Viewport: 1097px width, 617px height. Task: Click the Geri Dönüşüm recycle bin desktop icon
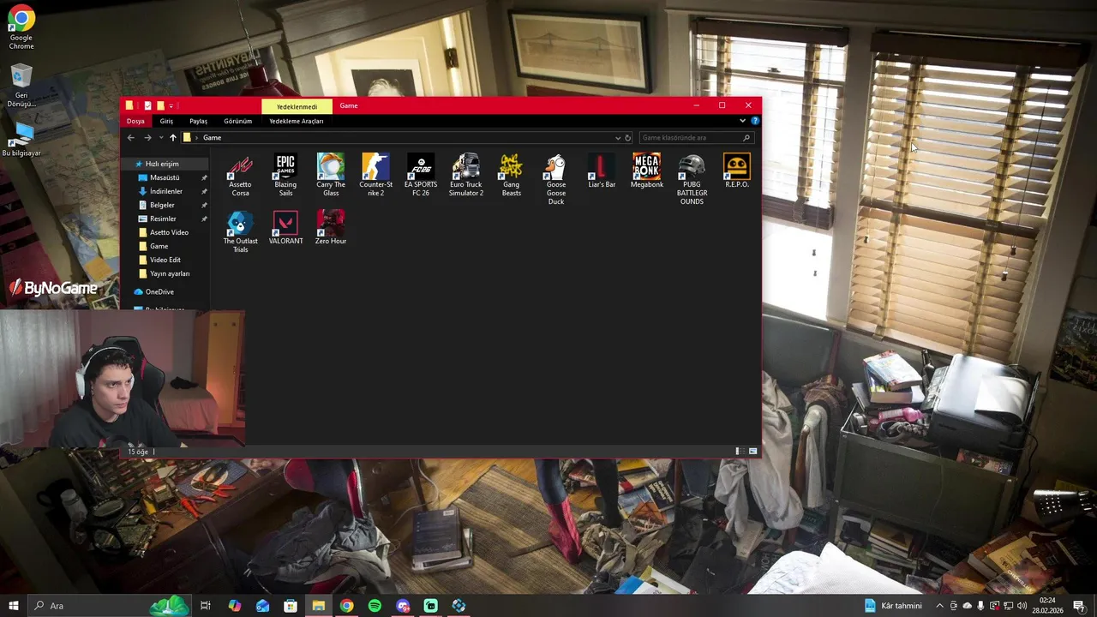[x=21, y=86]
